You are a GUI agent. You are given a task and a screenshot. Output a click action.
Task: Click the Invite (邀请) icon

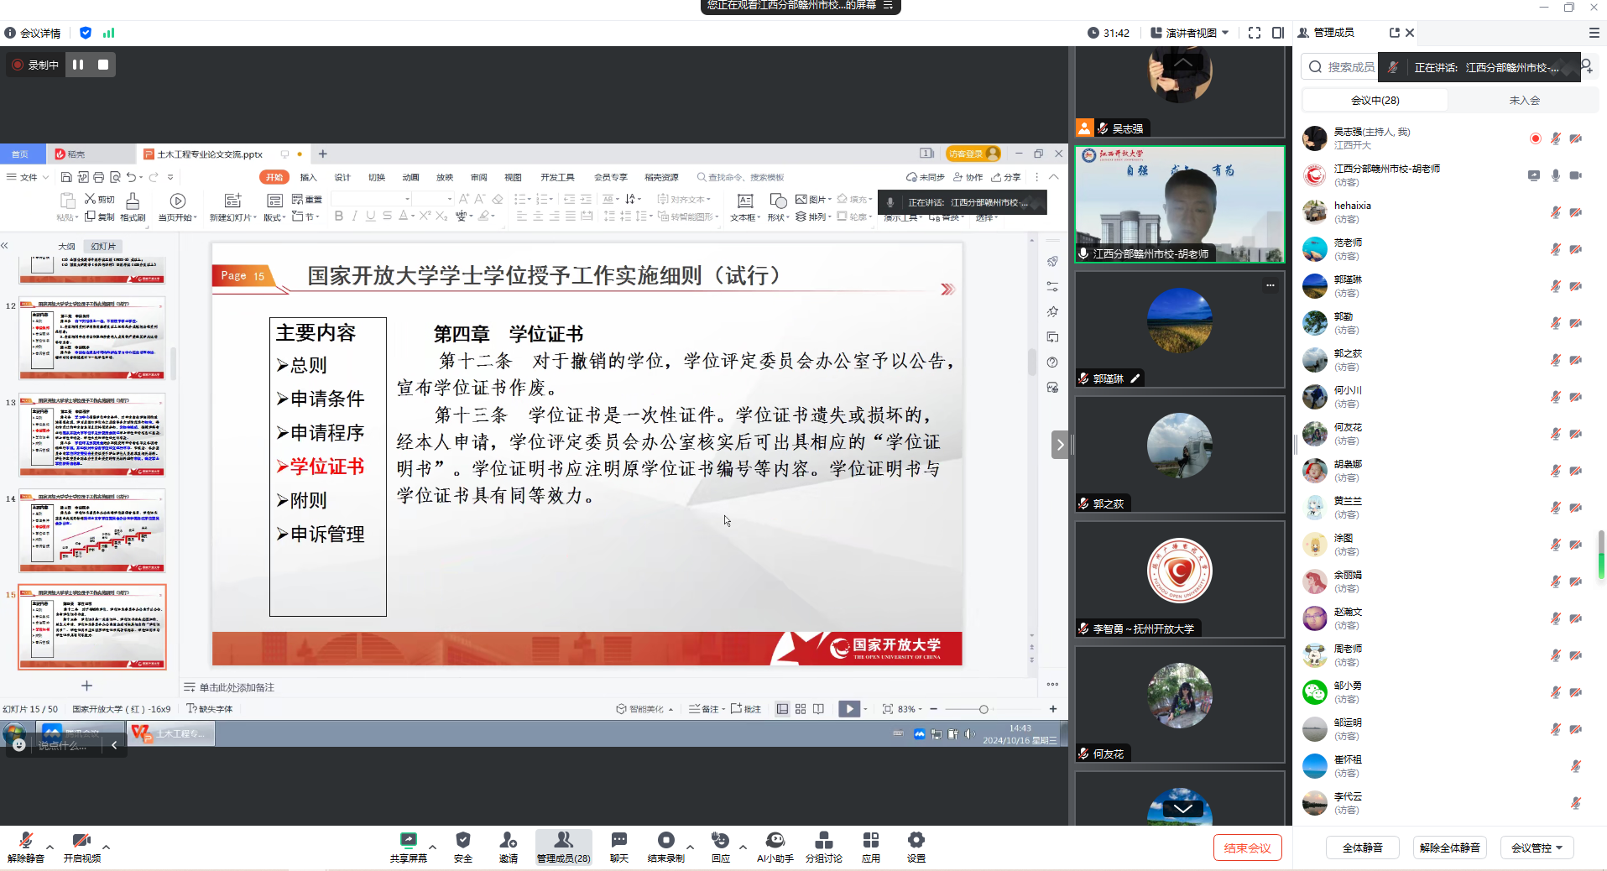click(508, 846)
